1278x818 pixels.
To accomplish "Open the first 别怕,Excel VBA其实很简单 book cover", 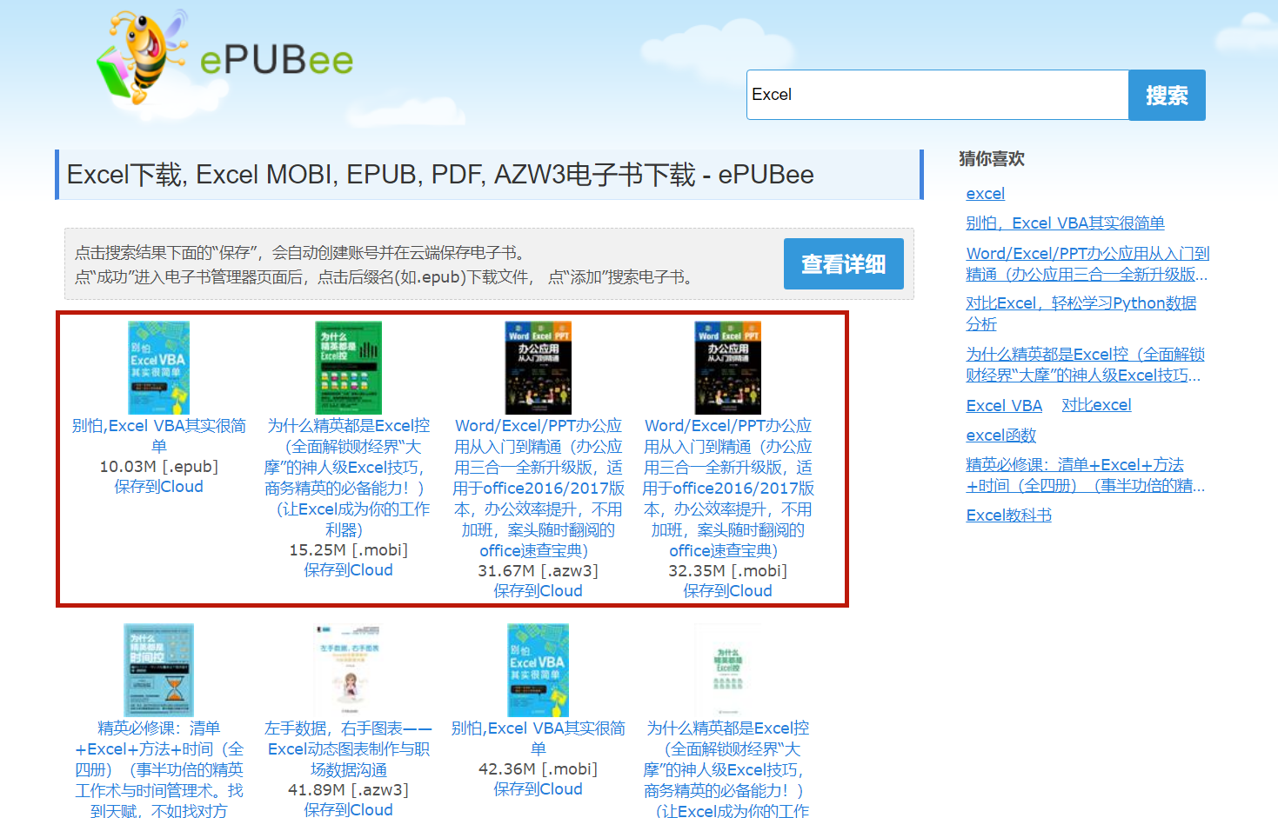I will [x=158, y=368].
